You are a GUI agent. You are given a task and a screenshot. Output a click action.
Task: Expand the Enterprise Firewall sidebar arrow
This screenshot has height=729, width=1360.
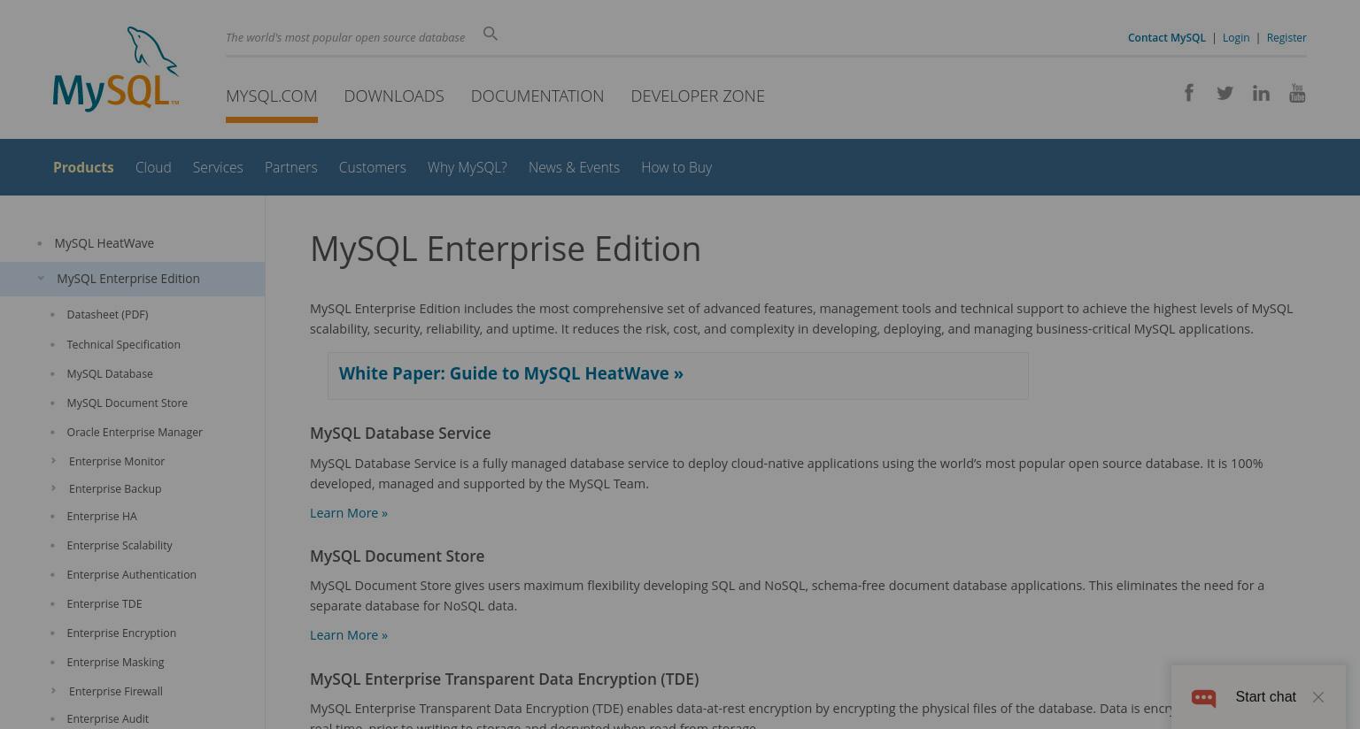pyautogui.click(x=53, y=691)
